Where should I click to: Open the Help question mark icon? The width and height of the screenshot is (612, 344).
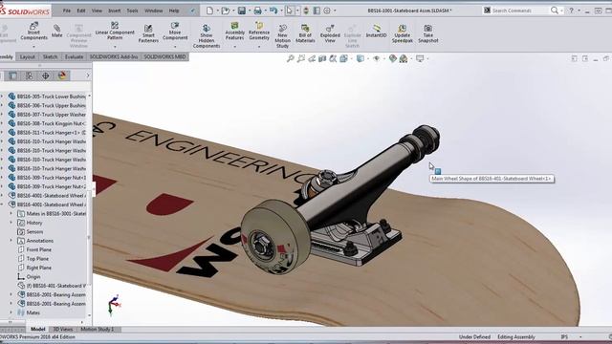pos(572,11)
